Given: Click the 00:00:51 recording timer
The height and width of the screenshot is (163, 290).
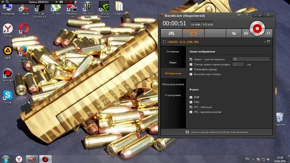Looking at the screenshot, I should point(174,23).
